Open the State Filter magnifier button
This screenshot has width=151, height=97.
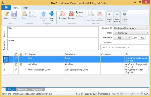pos(117,14)
